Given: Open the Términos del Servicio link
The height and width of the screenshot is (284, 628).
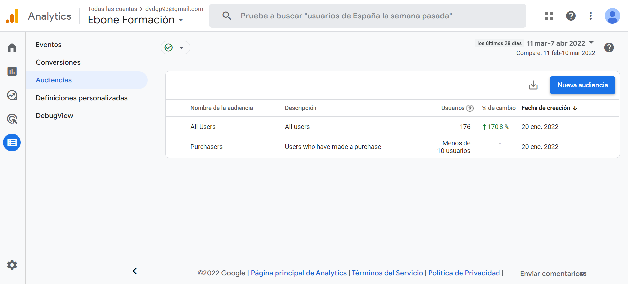Looking at the screenshot, I should 387,273.
